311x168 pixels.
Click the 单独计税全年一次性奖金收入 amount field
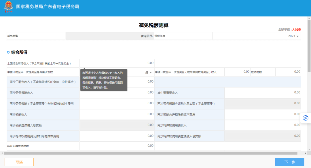pos(237,72)
